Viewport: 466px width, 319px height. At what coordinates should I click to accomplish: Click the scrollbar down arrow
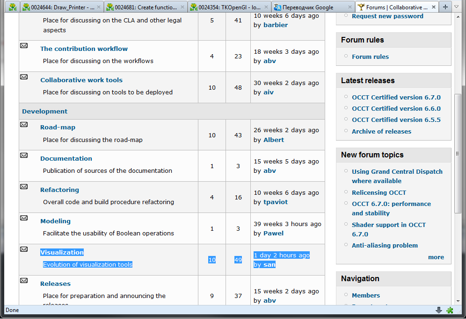(458, 300)
